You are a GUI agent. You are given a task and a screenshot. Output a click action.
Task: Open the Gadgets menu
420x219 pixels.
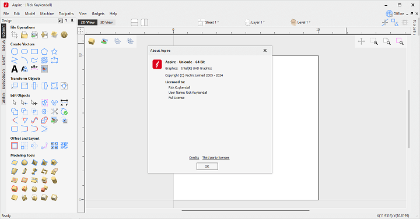pyautogui.click(x=98, y=13)
